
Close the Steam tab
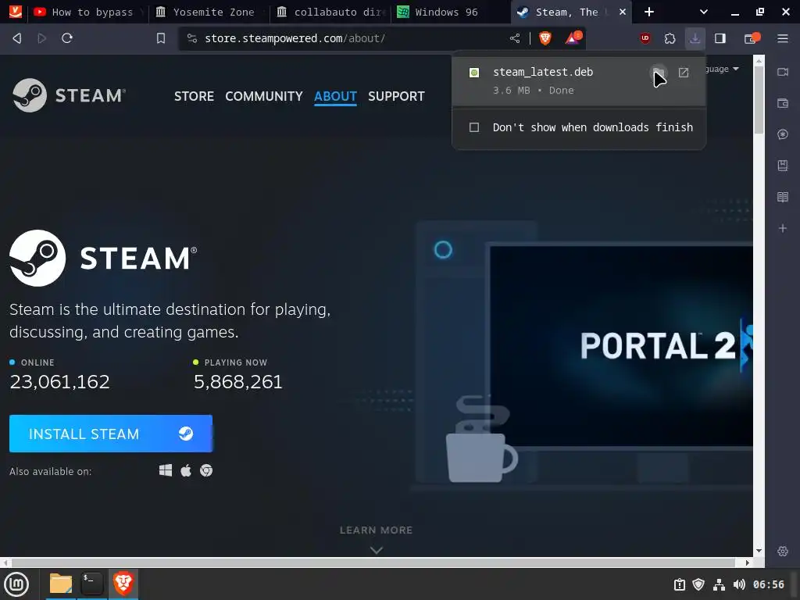pos(623,12)
